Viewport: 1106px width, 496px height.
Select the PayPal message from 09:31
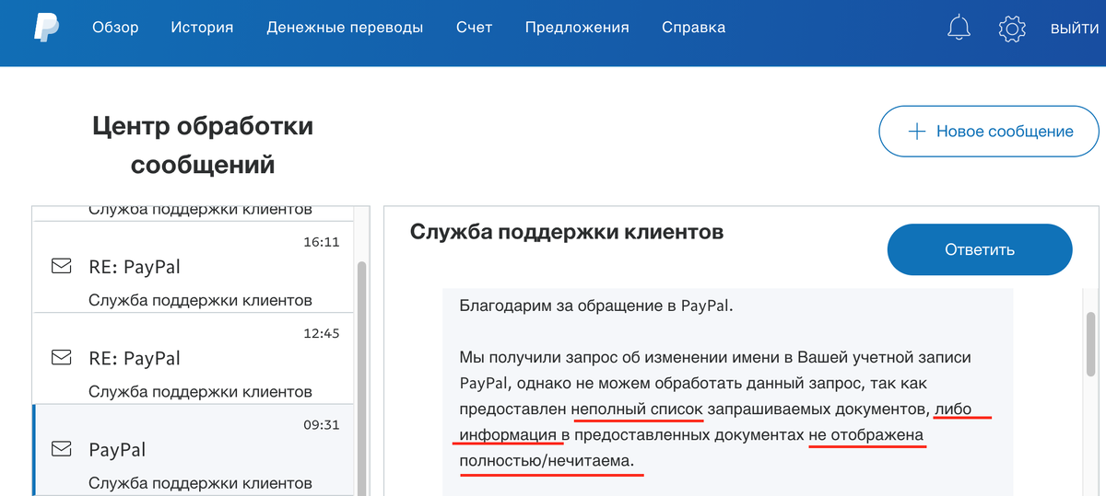[194, 450]
